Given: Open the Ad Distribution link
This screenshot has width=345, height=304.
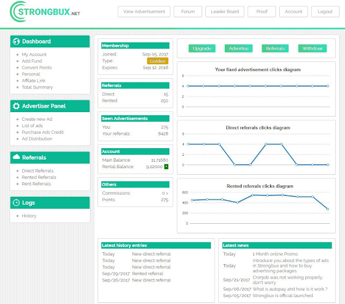Looking at the screenshot, I should (37, 139).
